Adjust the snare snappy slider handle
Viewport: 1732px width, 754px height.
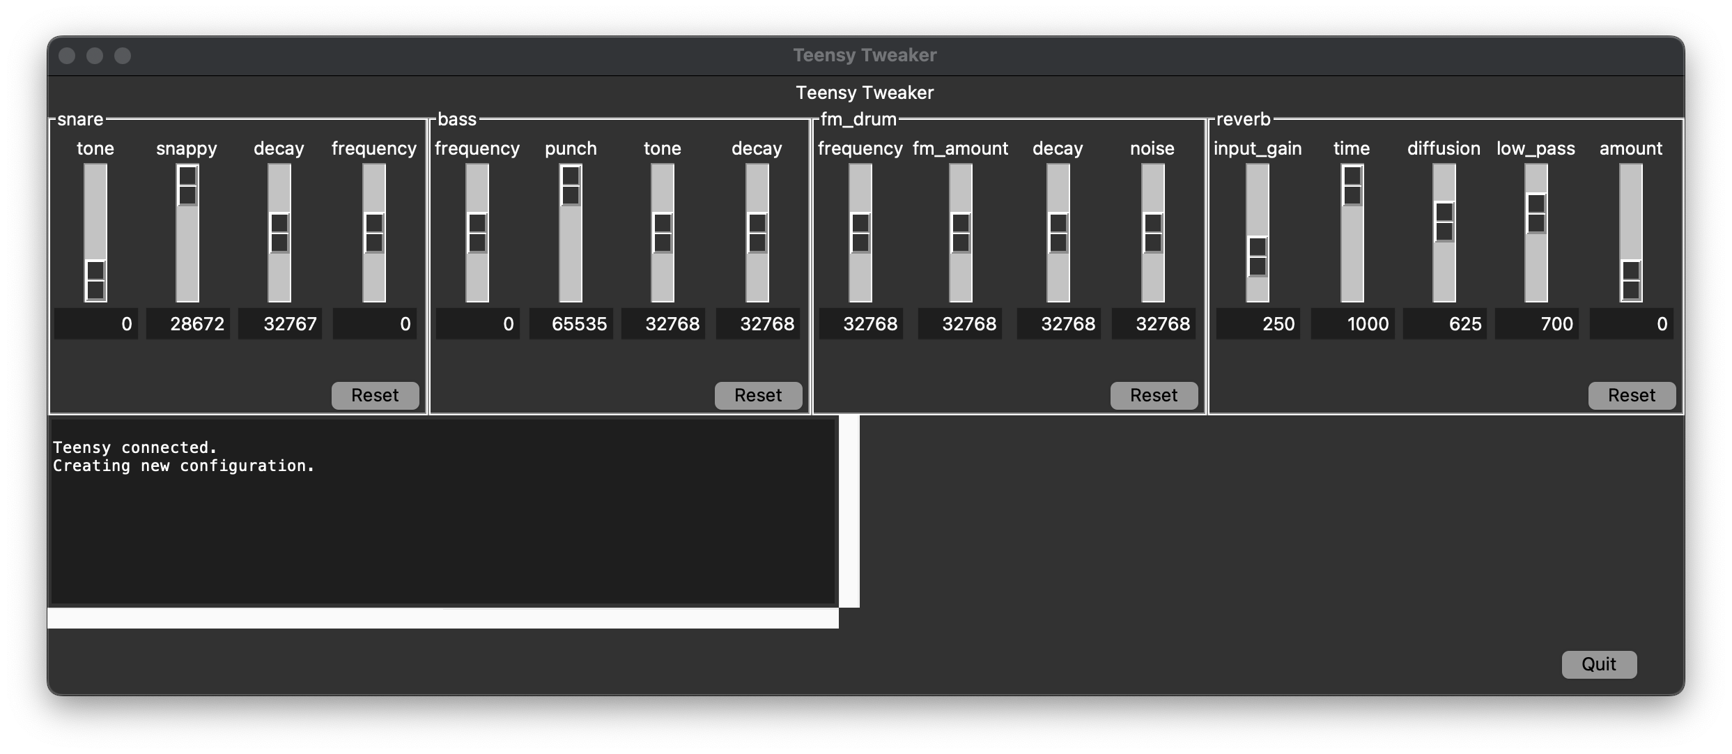point(187,185)
